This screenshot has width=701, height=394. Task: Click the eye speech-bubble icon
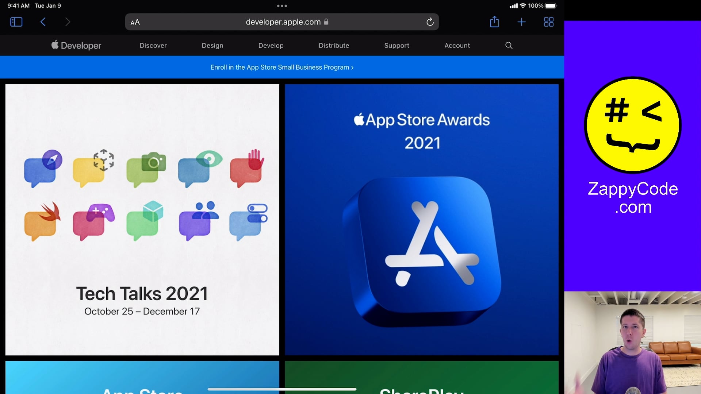coord(200,169)
